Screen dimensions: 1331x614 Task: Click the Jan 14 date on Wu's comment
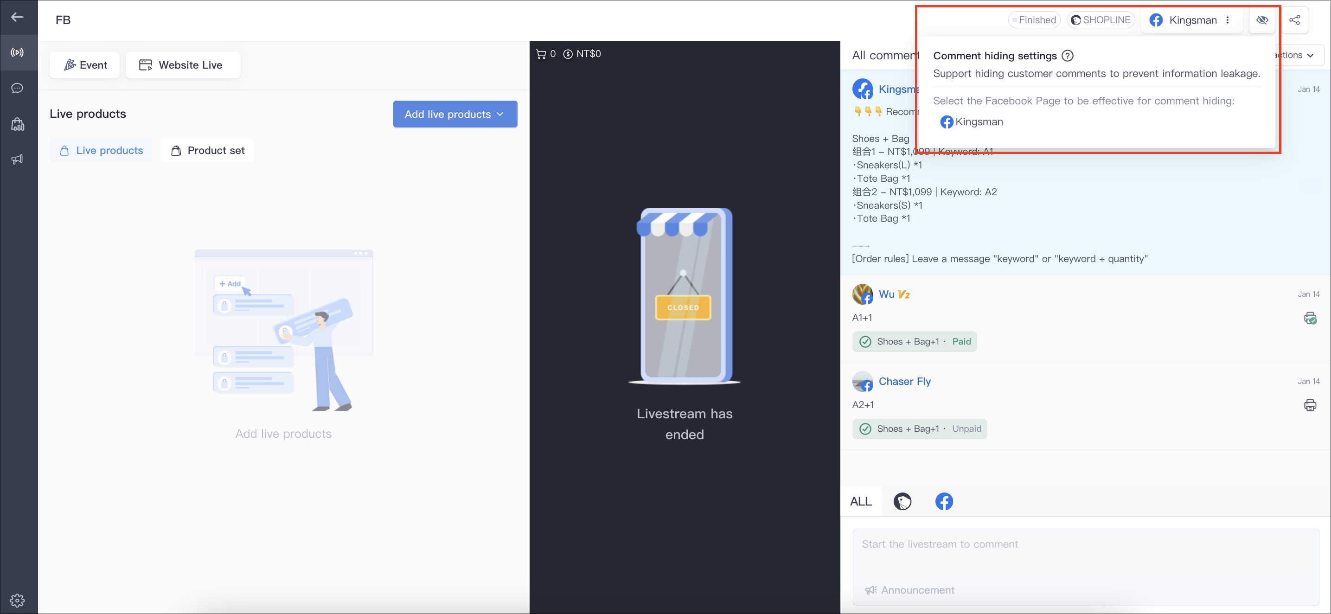[1308, 294]
